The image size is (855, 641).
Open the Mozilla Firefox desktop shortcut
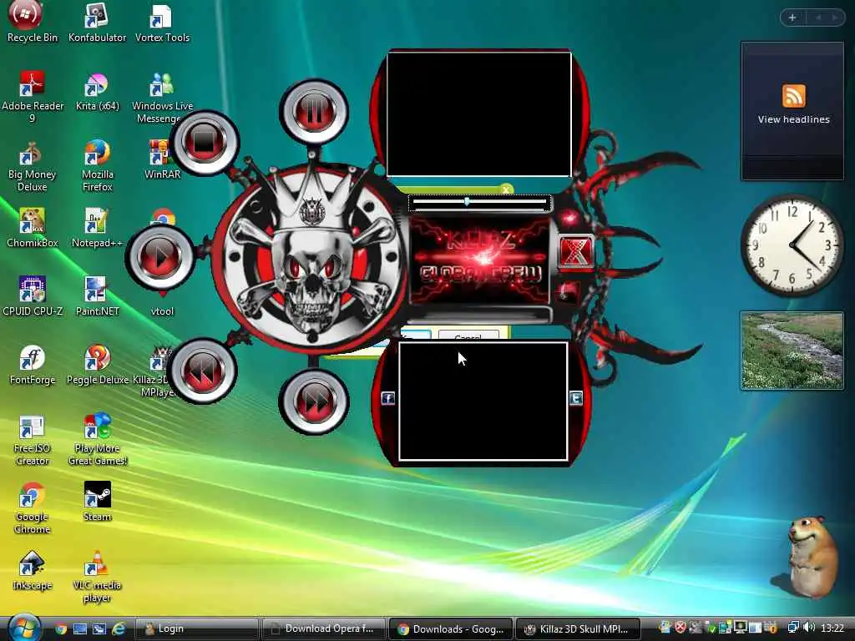click(97, 166)
